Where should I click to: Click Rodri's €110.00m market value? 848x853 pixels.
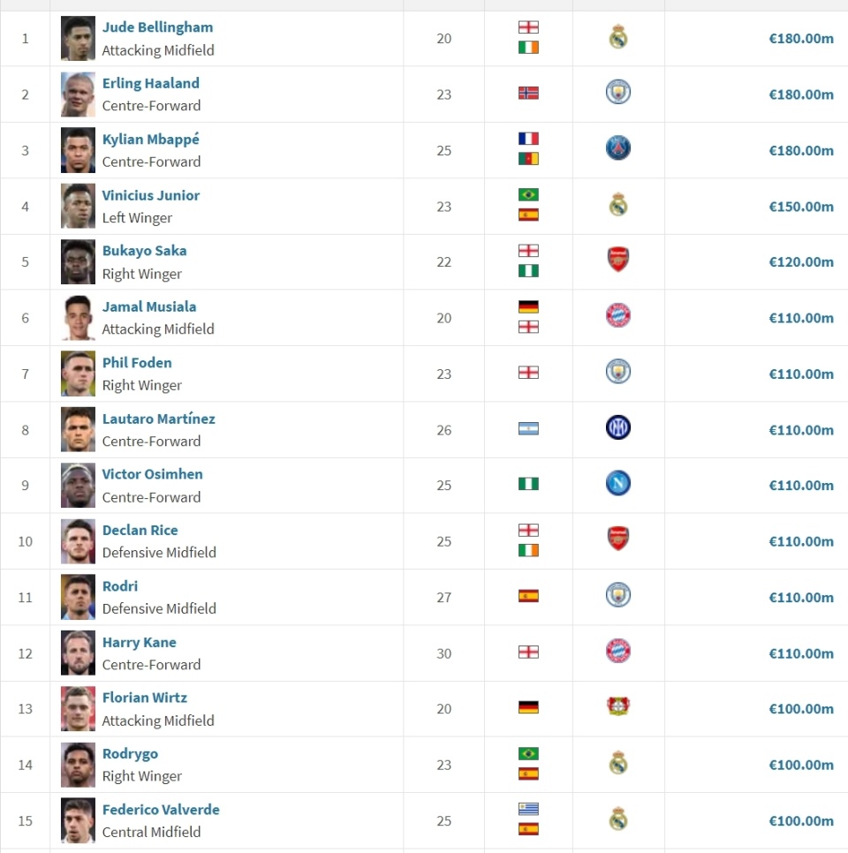pyautogui.click(x=800, y=597)
